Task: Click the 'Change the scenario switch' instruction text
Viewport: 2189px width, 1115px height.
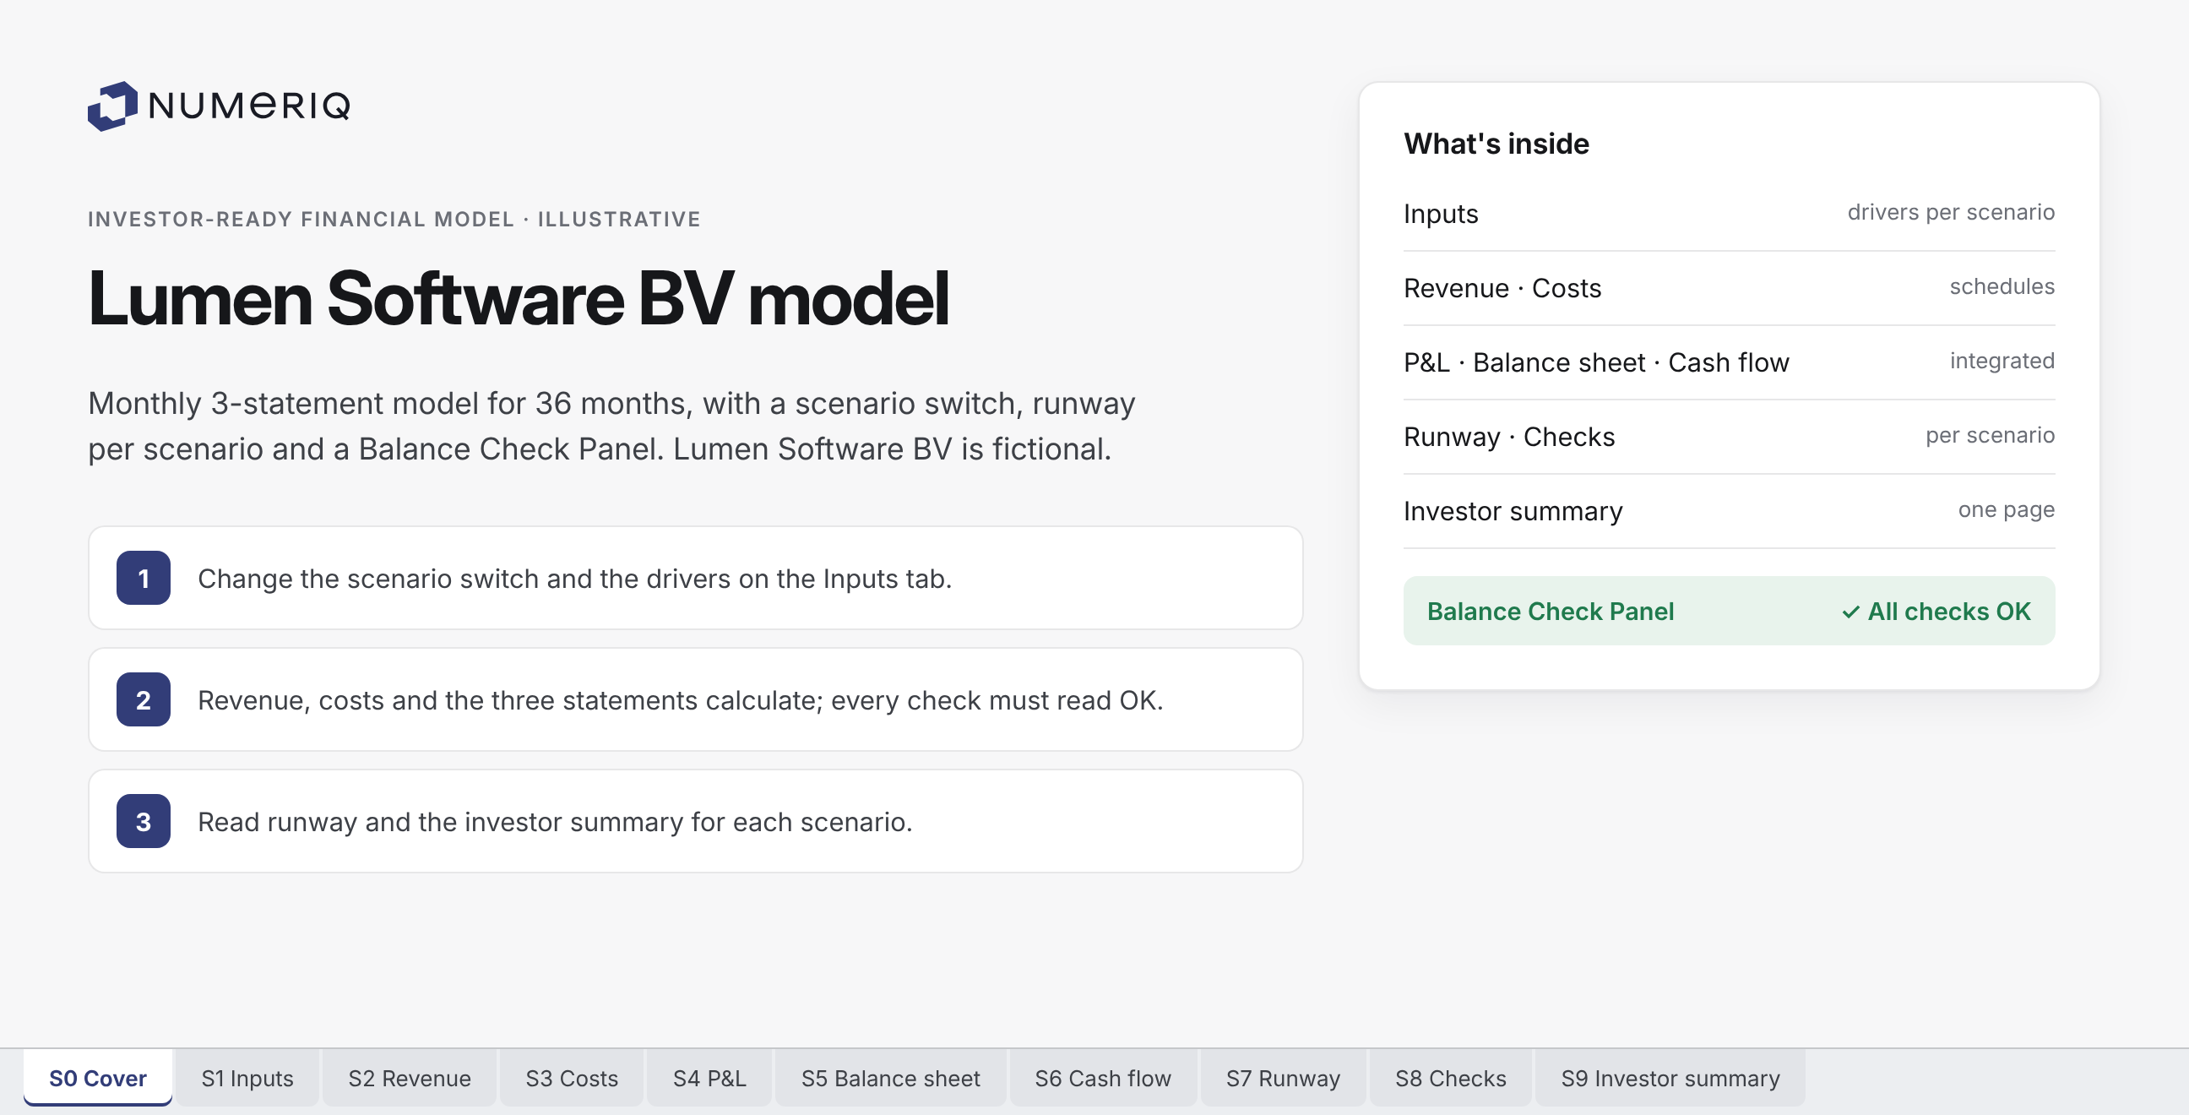Action: tap(574, 579)
